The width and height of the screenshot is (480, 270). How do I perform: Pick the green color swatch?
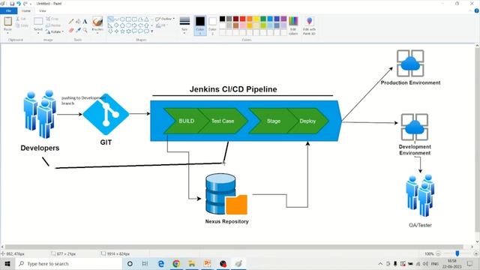(263, 19)
